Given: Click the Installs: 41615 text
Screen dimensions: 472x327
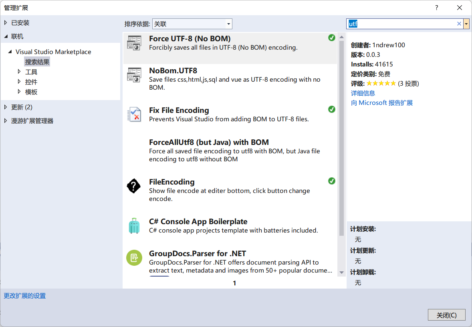Looking at the screenshot, I should pos(372,64).
